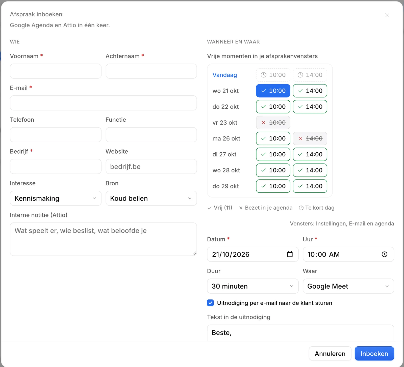Close the Afspraak inboeken dialog
The image size is (404, 367).
[x=387, y=15]
